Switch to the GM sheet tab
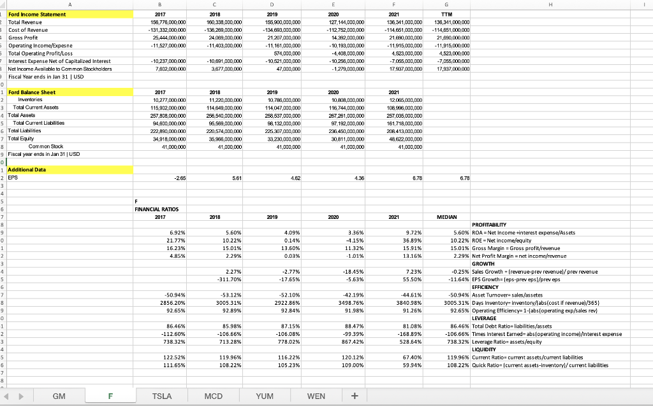The height and width of the screenshot is (406, 653). click(x=59, y=395)
